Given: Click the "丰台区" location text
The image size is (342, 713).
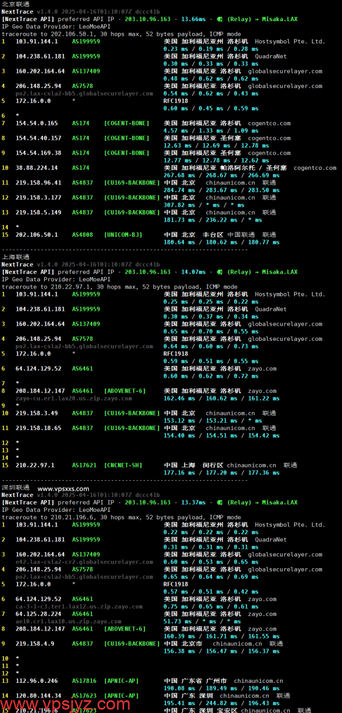Looking at the screenshot, I should (213, 235).
